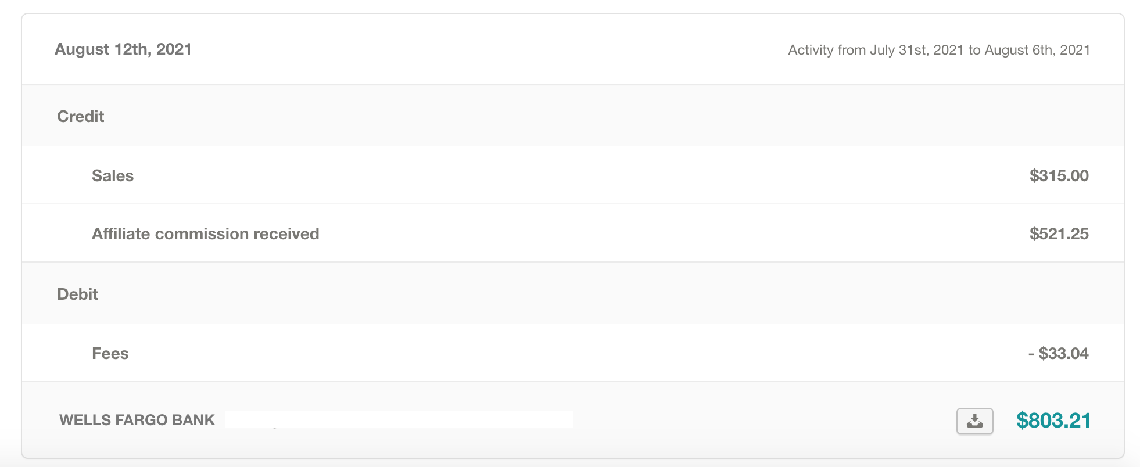The image size is (1140, 467).
Task: Click the Sales row label
Action: coord(113,176)
